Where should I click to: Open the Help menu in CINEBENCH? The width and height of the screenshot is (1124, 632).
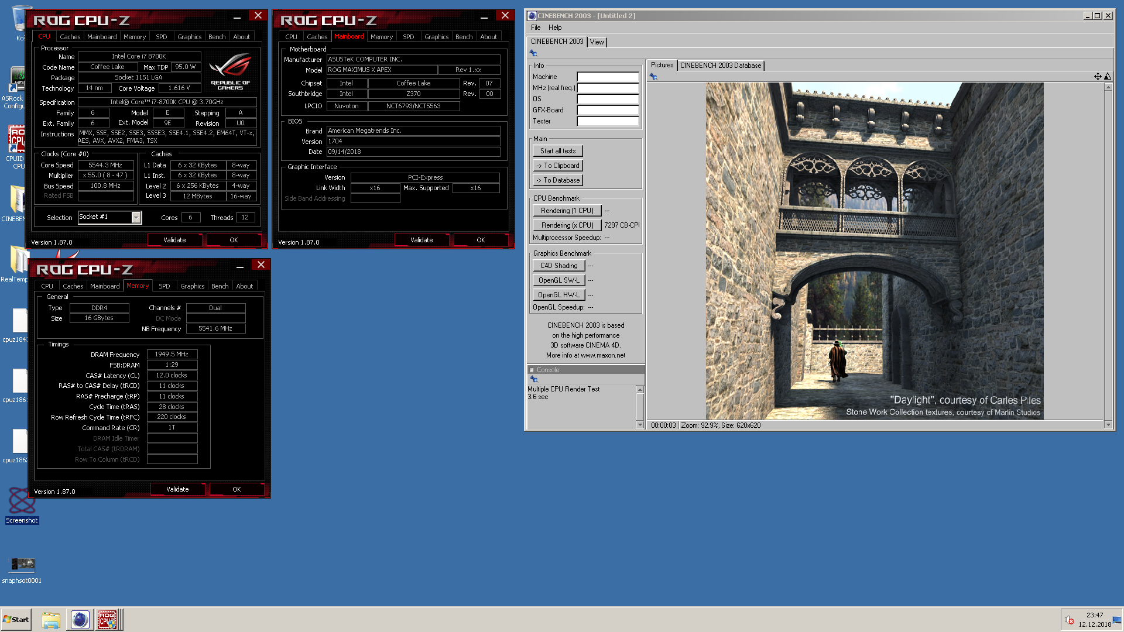tap(555, 28)
